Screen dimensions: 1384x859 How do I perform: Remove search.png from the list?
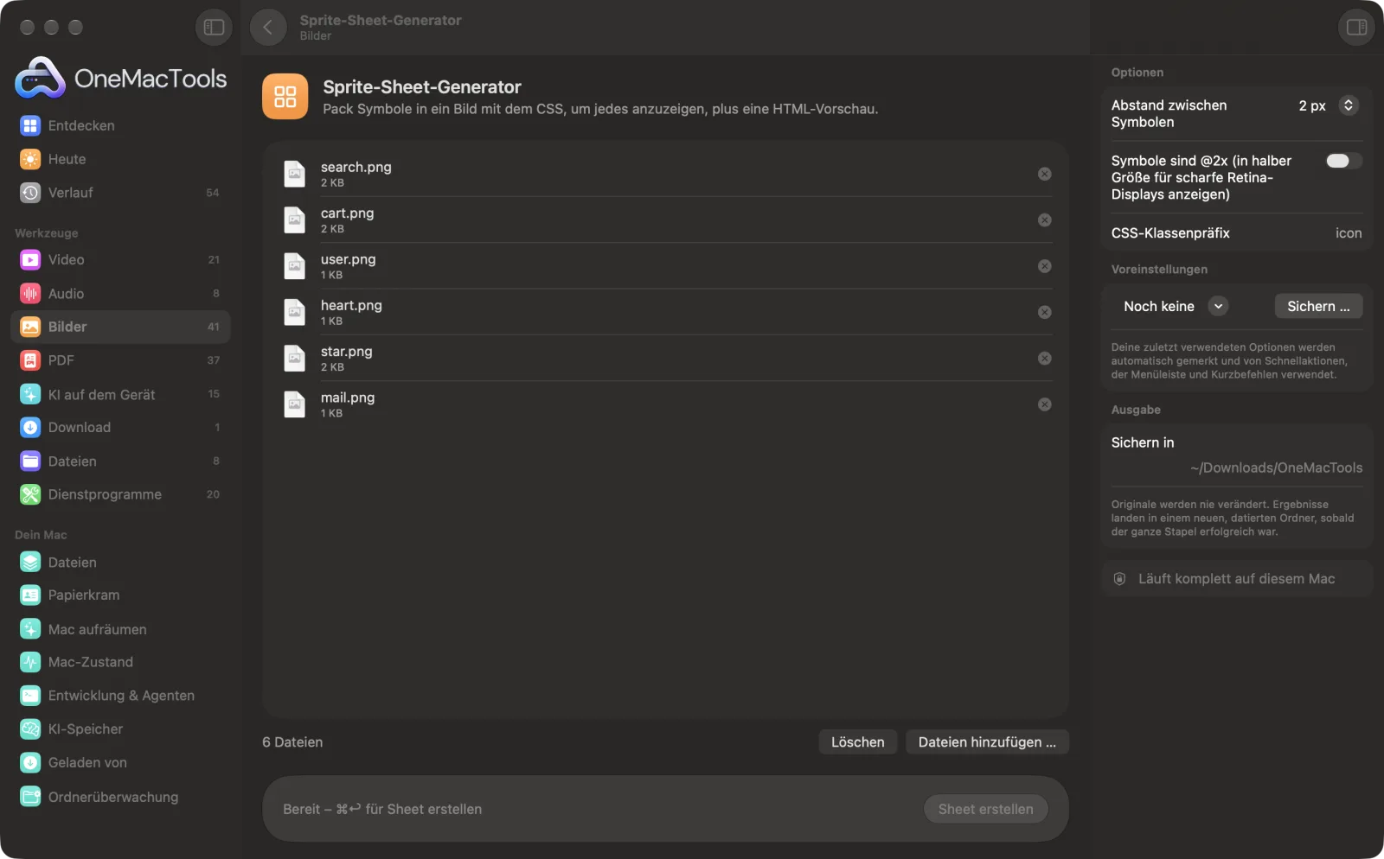click(x=1045, y=174)
